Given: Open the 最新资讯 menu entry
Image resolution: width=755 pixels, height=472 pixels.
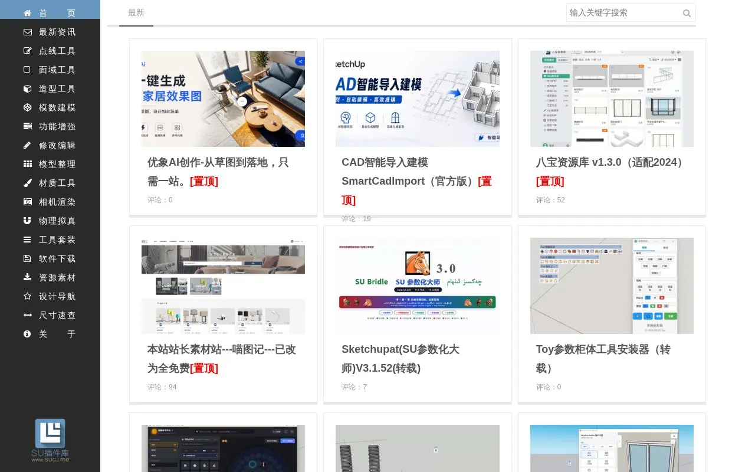Looking at the screenshot, I should [x=50, y=32].
